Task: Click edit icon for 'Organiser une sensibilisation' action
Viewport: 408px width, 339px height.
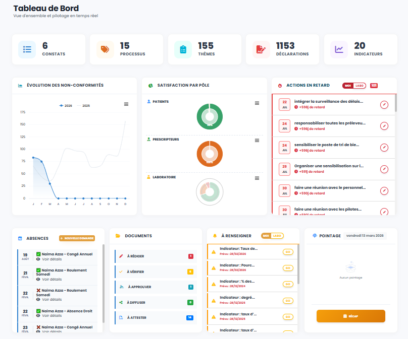Action: [384, 169]
